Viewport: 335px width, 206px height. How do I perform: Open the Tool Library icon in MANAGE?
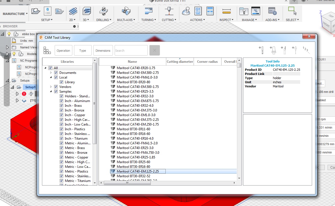click(x=243, y=11)
